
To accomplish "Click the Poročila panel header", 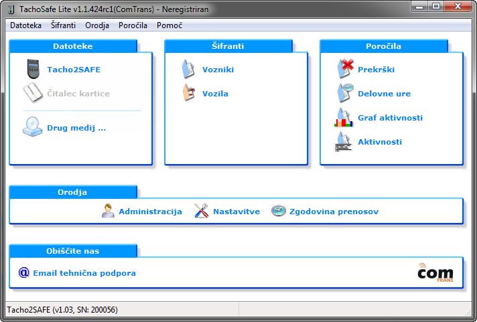I will (384, 46).
